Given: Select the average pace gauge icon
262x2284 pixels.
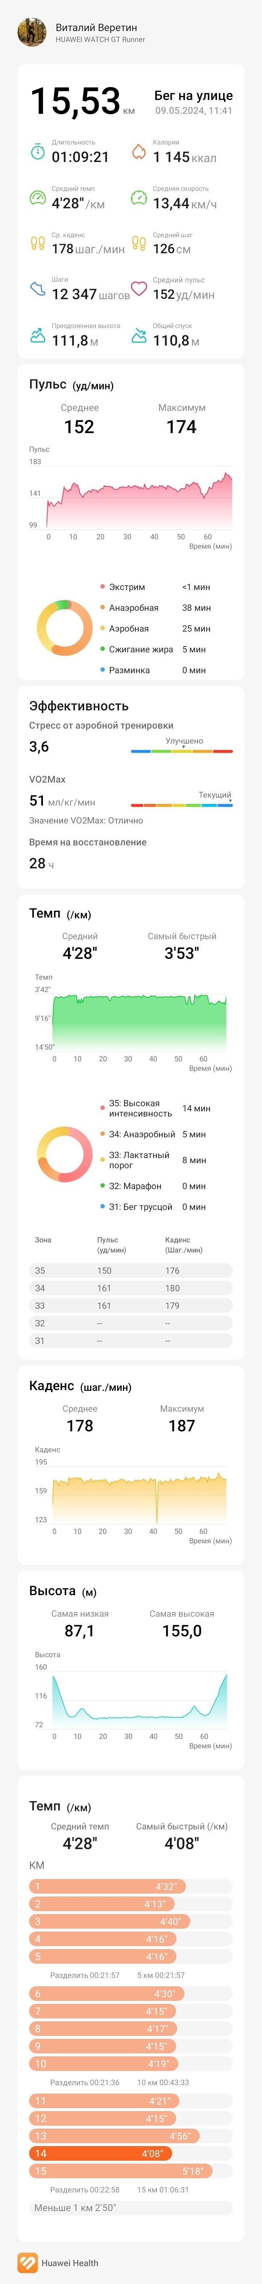Looking at the screenshot, I should [x=37, y=198].
